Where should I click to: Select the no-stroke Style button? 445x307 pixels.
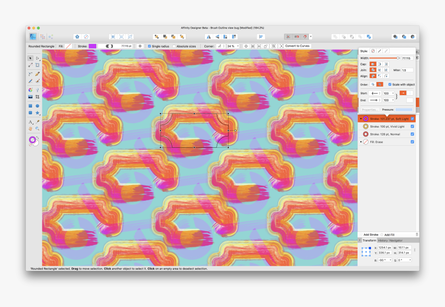pos(373,51)
